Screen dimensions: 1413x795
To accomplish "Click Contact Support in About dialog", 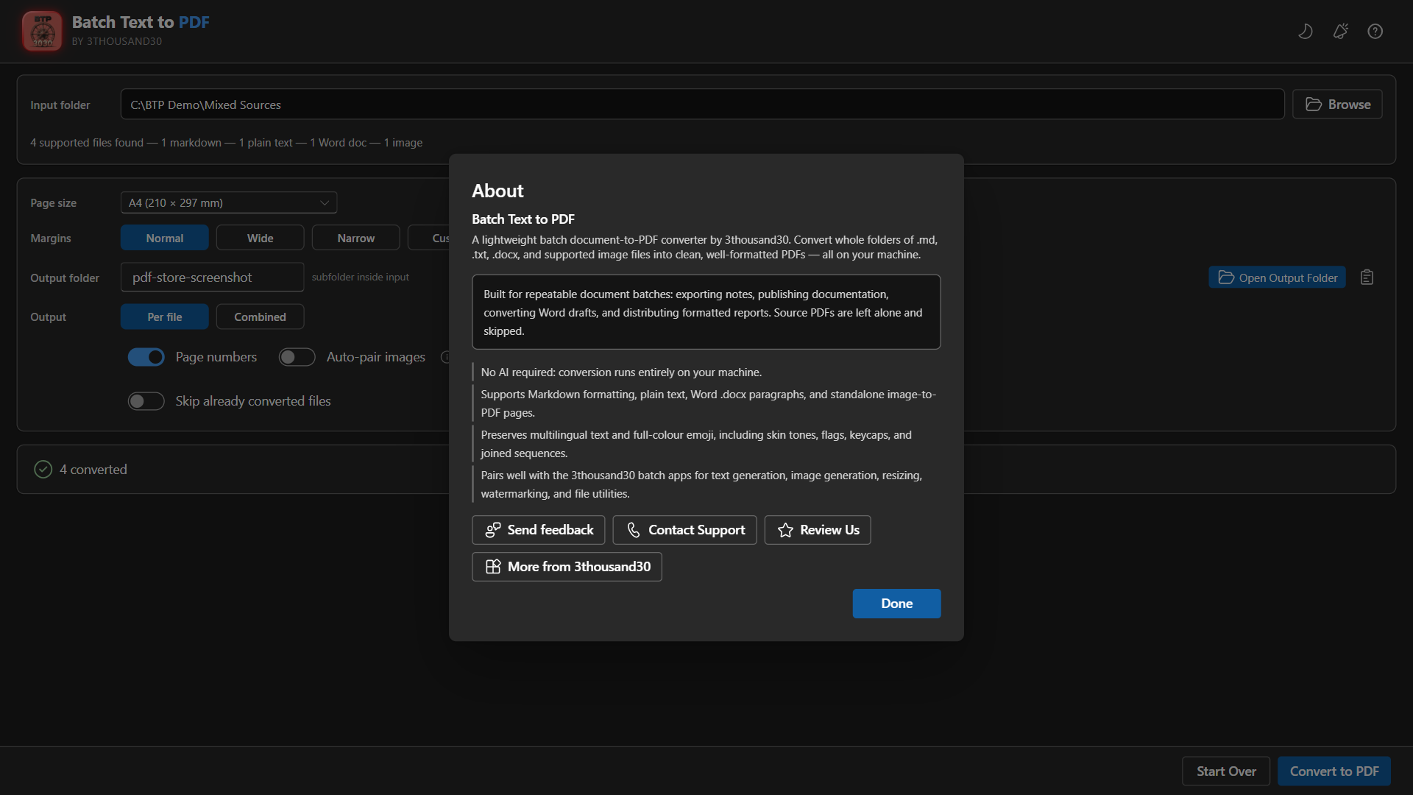I will pos(685,530).
